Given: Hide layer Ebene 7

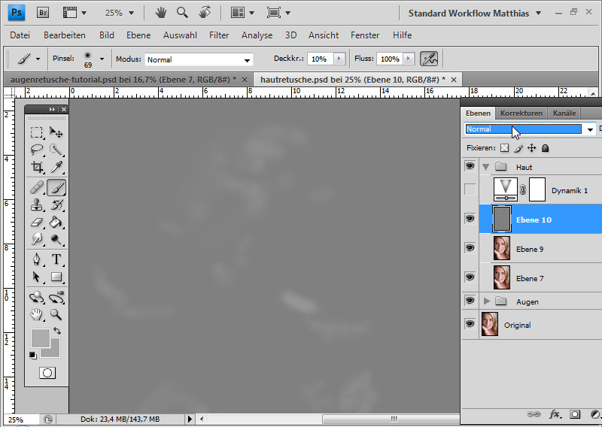Looking at the screenshot, I should (x=470, y=277).
